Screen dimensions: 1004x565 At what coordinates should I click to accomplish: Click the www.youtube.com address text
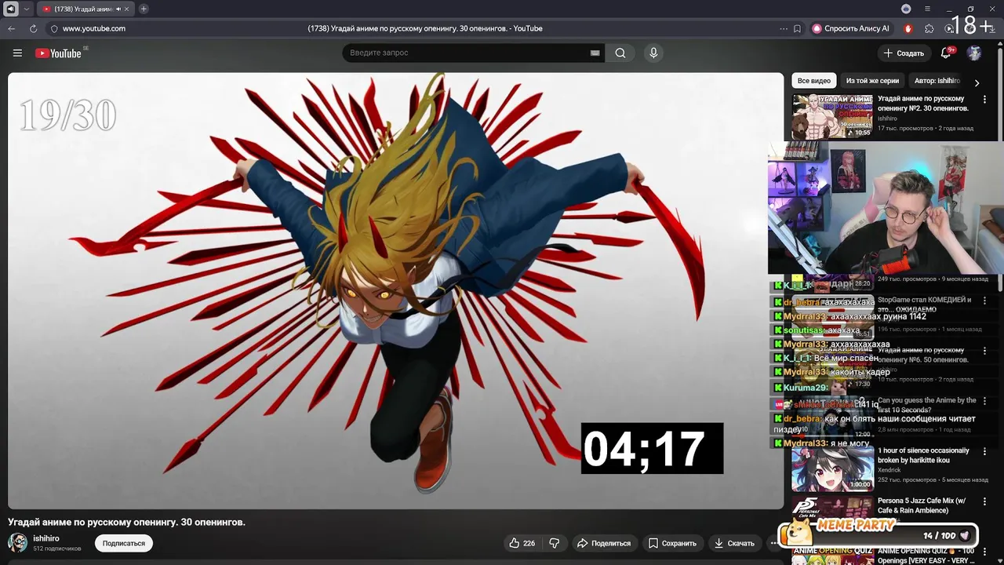pos(94,28)
